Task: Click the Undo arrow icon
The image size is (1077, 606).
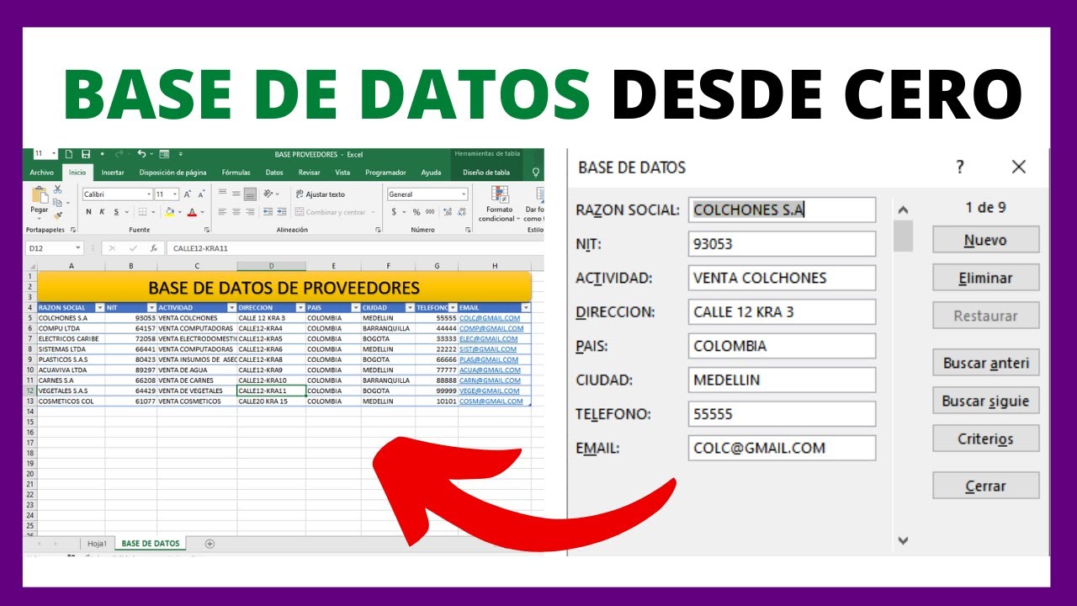Action: tap(141, 153)
